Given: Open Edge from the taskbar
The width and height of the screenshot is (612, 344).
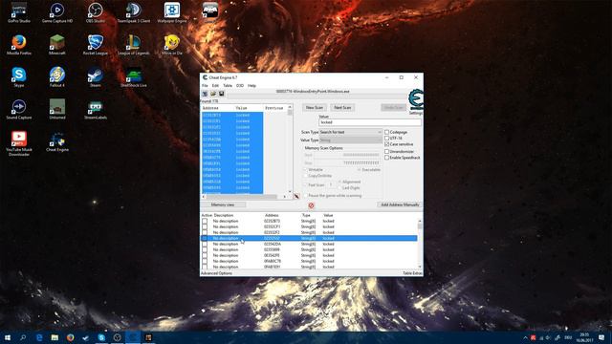Looking at the screenshot, I should point(39,337).
